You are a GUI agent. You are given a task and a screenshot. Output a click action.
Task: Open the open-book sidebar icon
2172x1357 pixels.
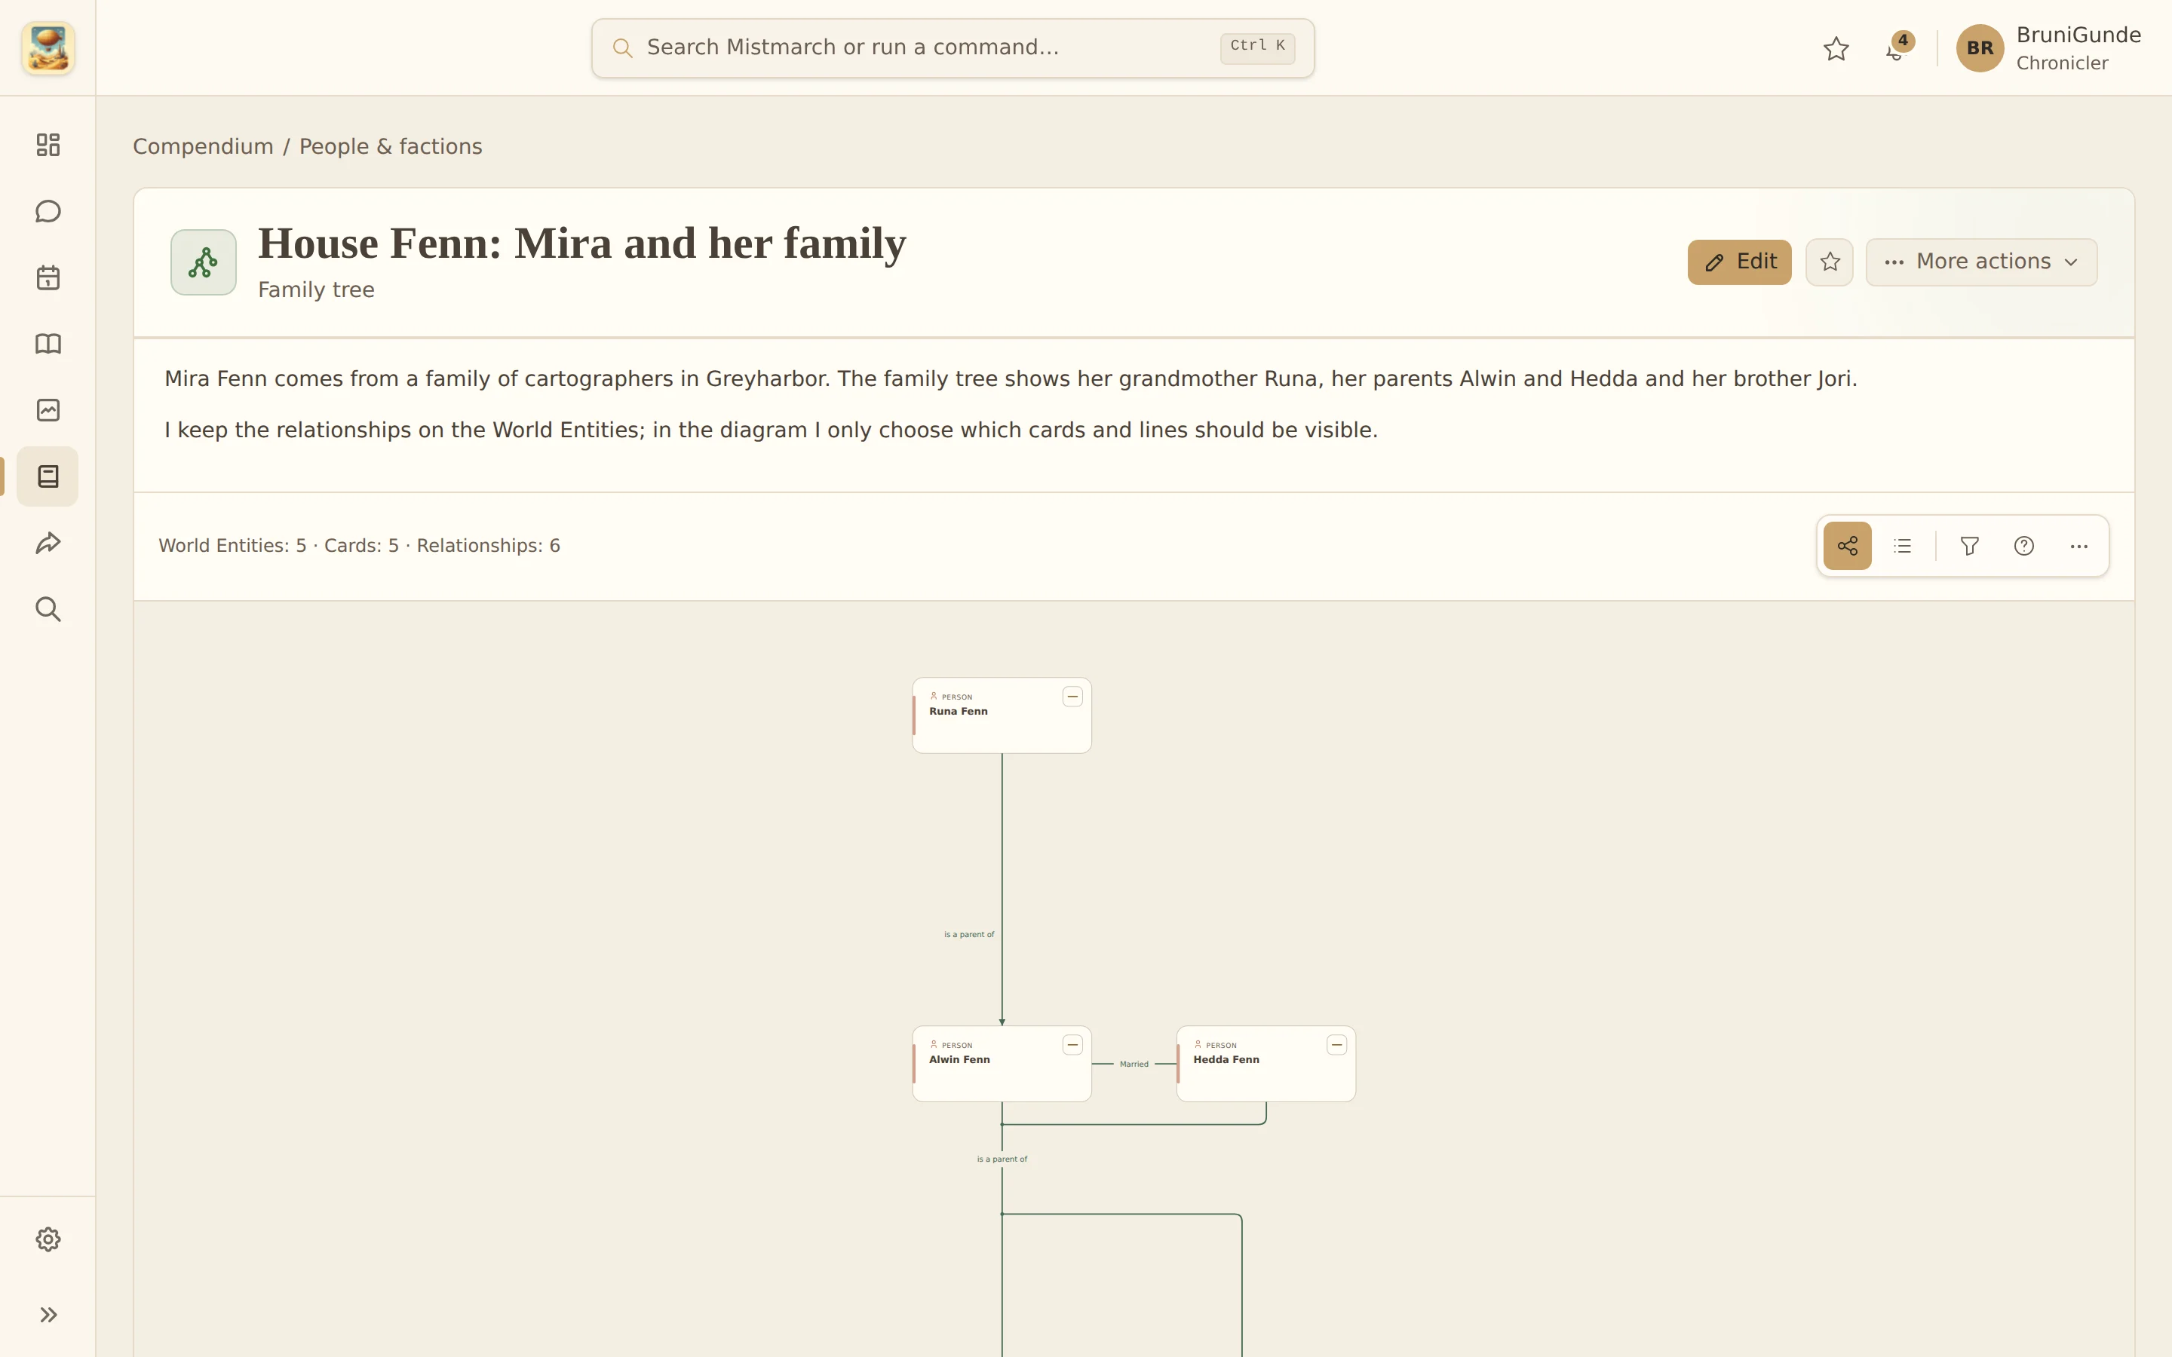(x=48, y=344)
